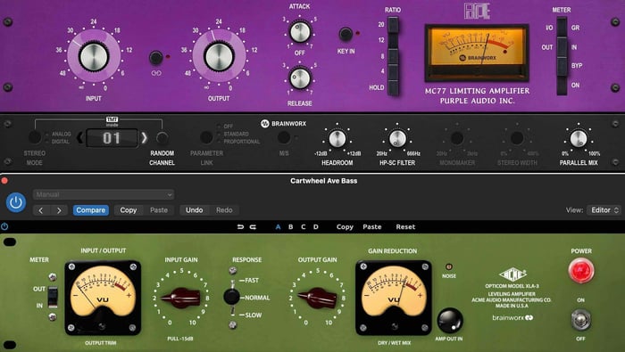The height and width of the screenshot is (352, 625).
Task: Click the PARALLEL MIX knob
Action: point(579,138)
